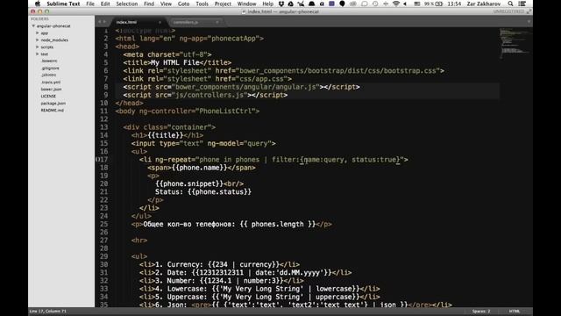The width and height of the screenshot is (561, 316).
Task: Close the controllers.js tab
Action: [x=217, y=22]
